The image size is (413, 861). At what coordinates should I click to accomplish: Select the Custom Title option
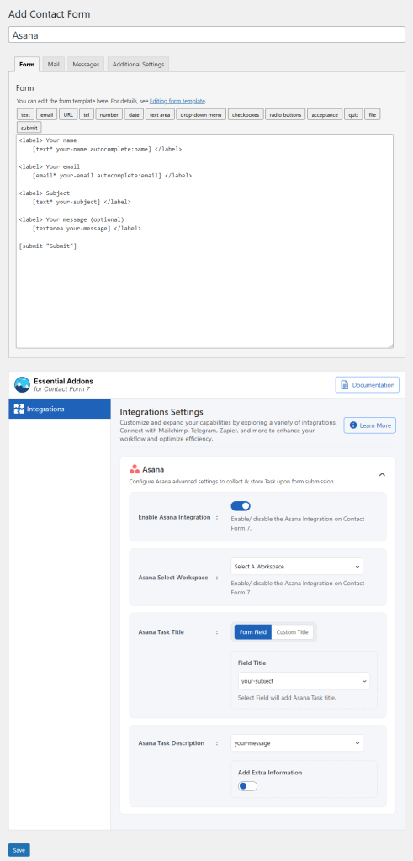click(x=292, y=632)
